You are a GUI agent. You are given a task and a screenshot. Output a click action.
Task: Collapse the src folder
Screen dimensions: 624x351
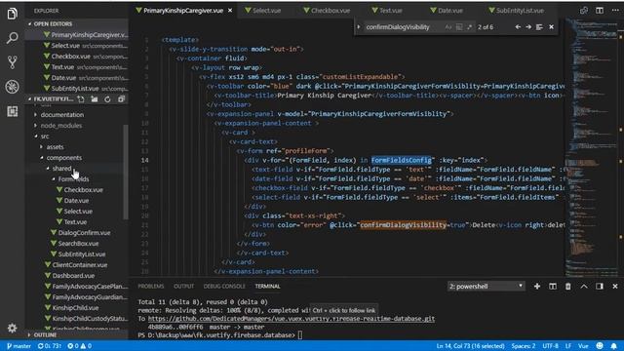pyautogui.click(x=45, y=136)
